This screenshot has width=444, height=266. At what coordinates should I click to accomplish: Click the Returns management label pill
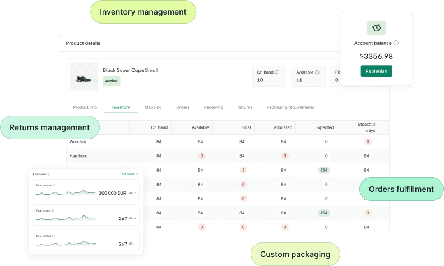pyautogui.click(x=50, y=127)
